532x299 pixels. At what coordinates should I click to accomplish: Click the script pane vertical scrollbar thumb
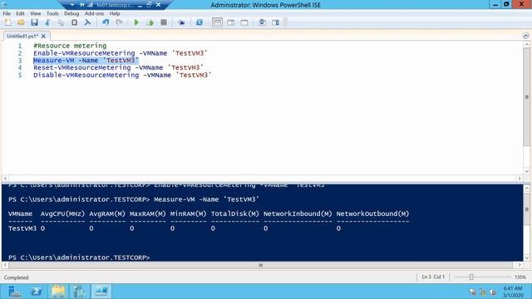pyautogui.click(x=526, y=97)
